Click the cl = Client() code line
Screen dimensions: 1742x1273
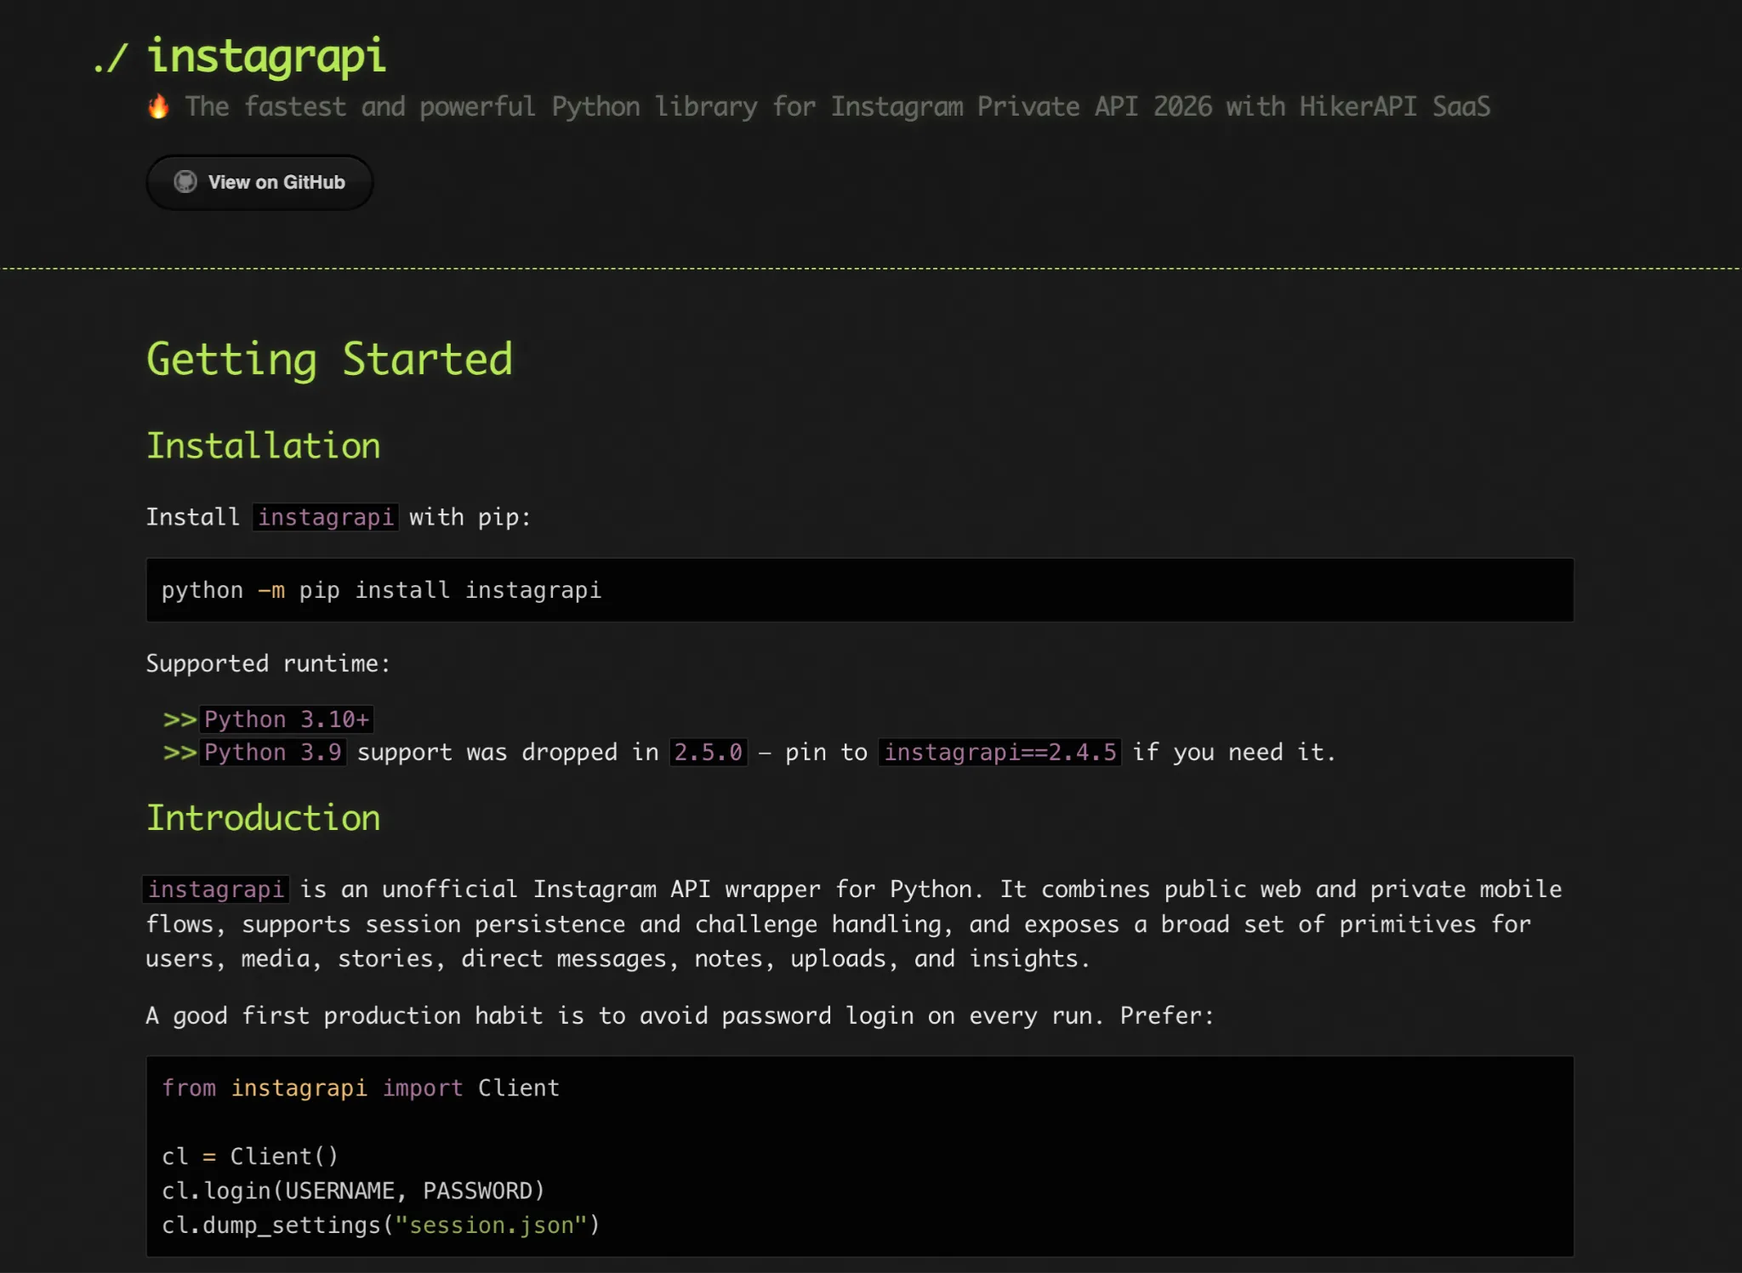pos(250,1156)
